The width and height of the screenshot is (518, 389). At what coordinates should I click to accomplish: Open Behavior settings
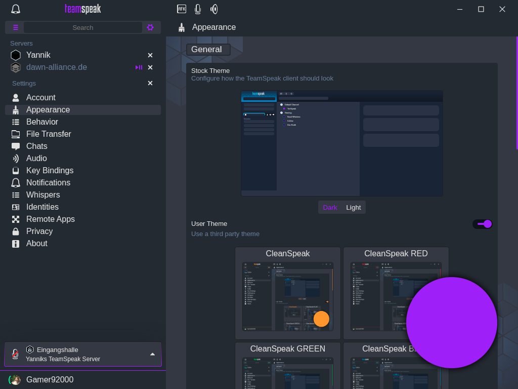click(x=83, y=122)
